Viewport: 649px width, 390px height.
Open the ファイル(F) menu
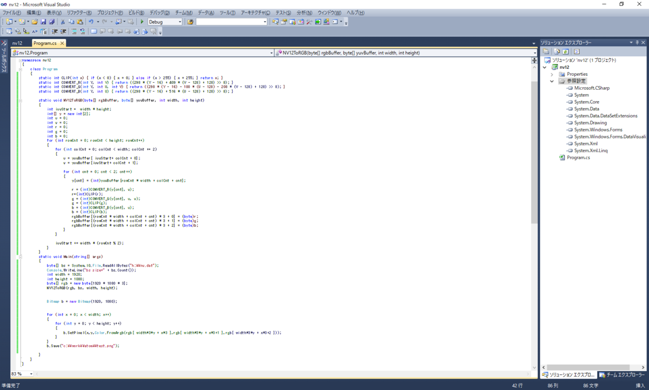pyautogui.click(x=12, y=12)
